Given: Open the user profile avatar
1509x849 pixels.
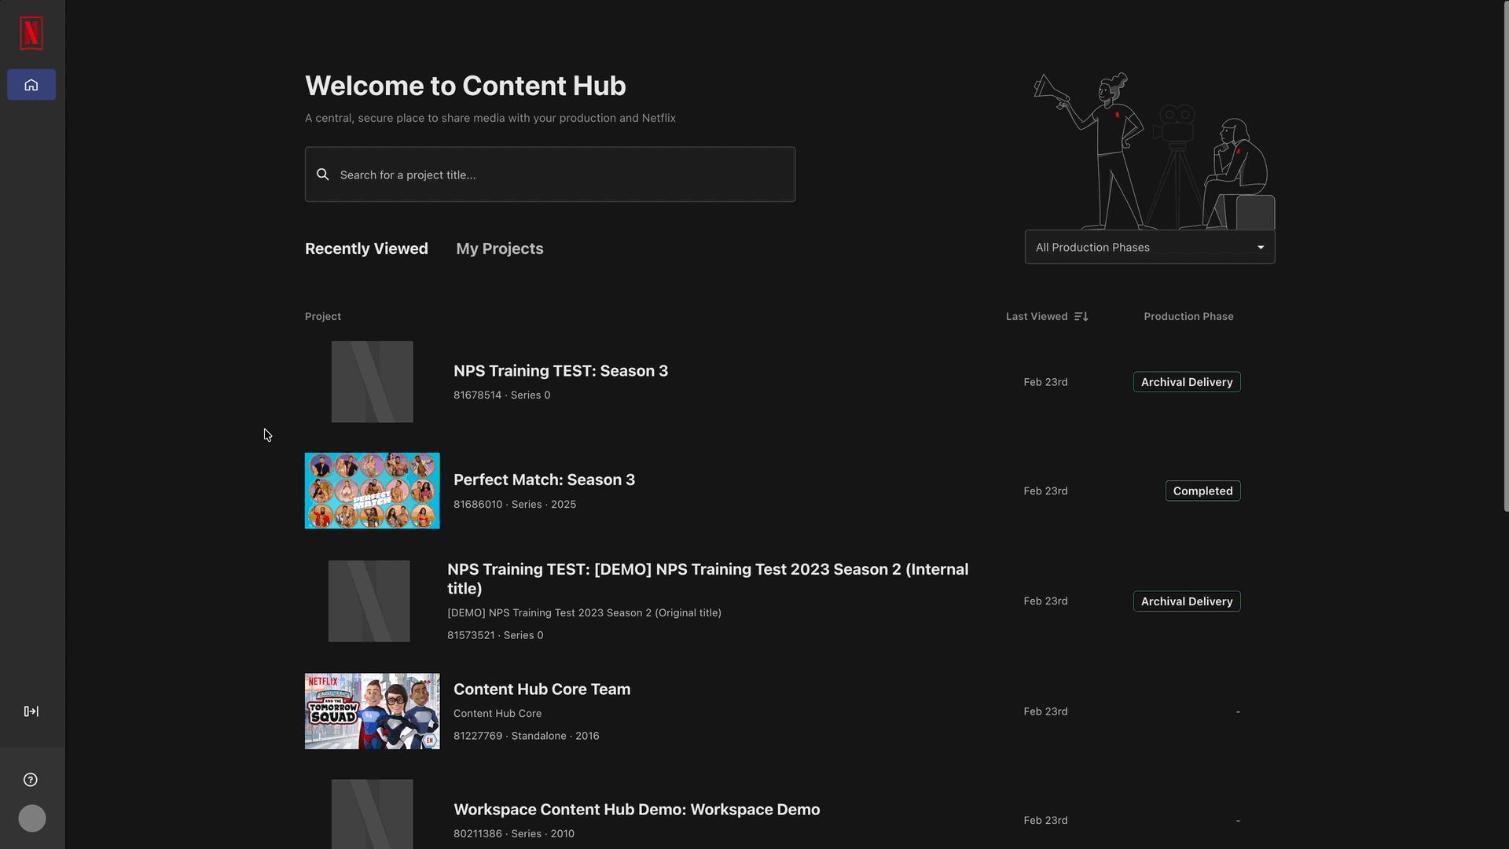Looking at the screenshot, I should tap(32, 818).
